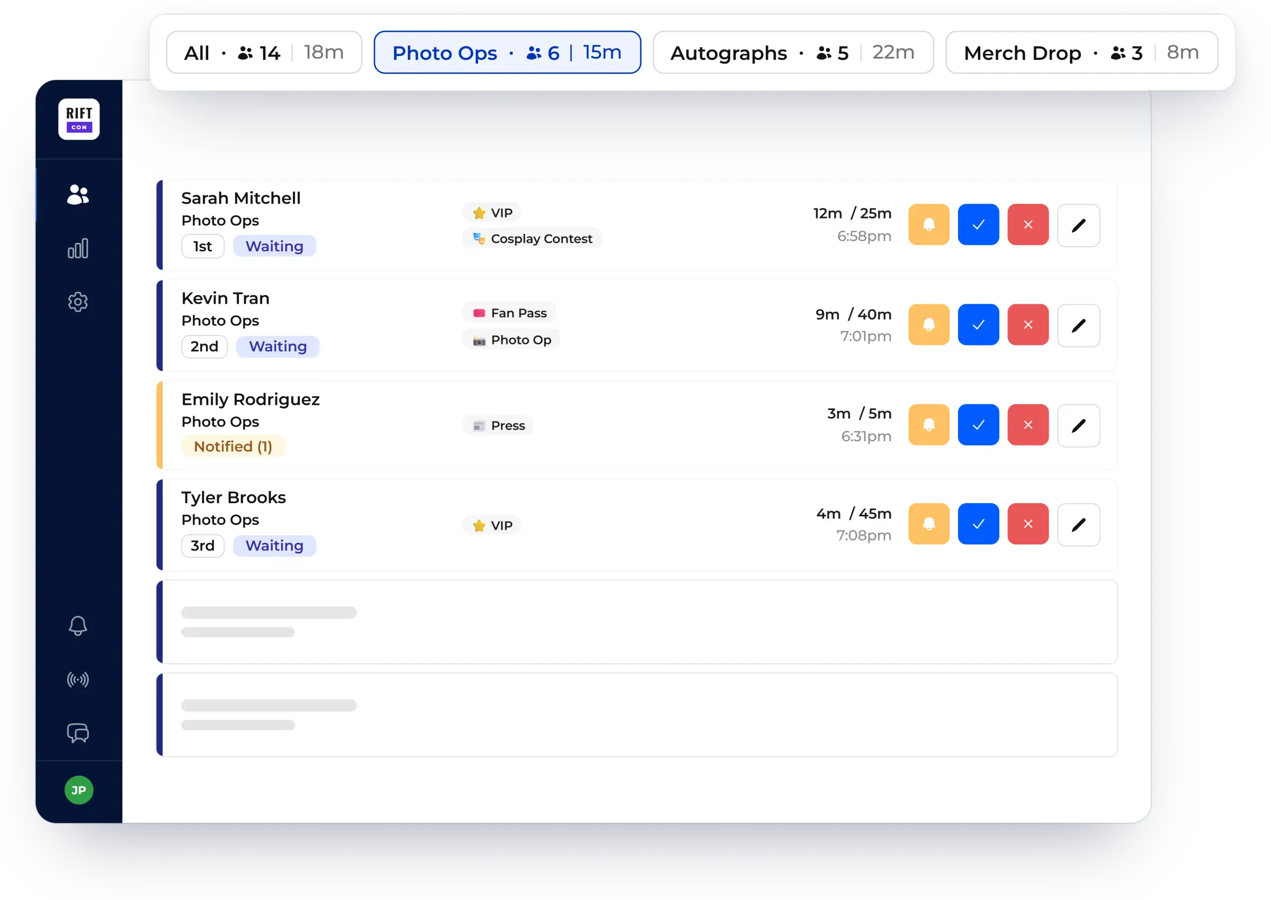
Task: Notify Kevin Tran with the bell button
Action: (x=928, y=325)
